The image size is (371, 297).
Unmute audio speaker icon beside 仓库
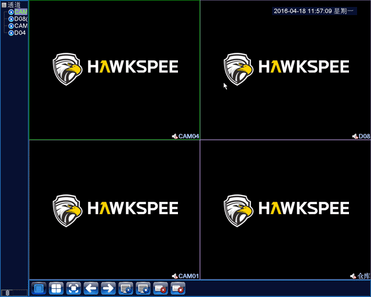point(353,276)
